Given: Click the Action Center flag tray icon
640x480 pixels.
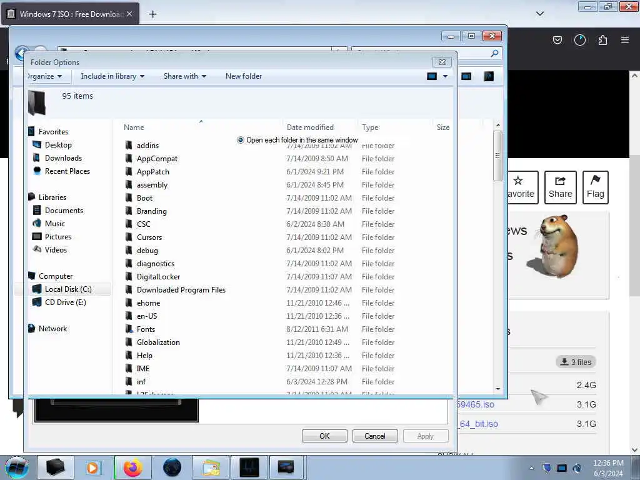Looking at the screenshot, I should 547,468.
